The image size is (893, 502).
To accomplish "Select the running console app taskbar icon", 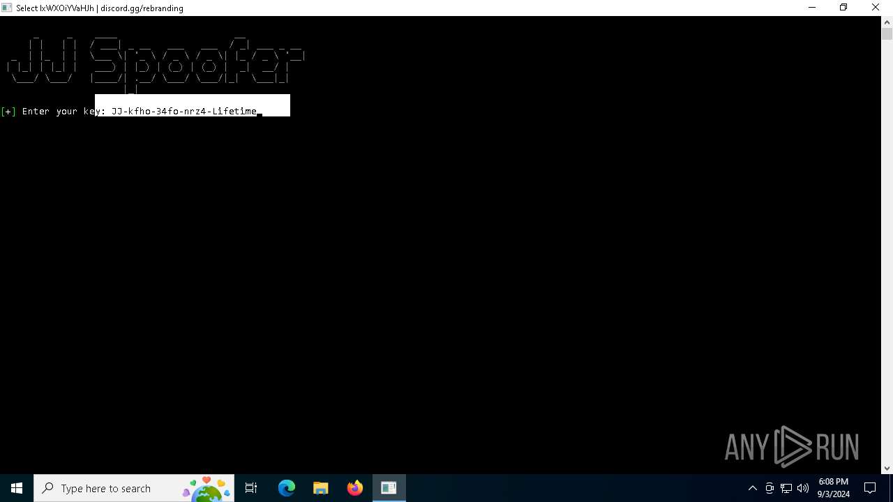I will click(x=389, y=488).
